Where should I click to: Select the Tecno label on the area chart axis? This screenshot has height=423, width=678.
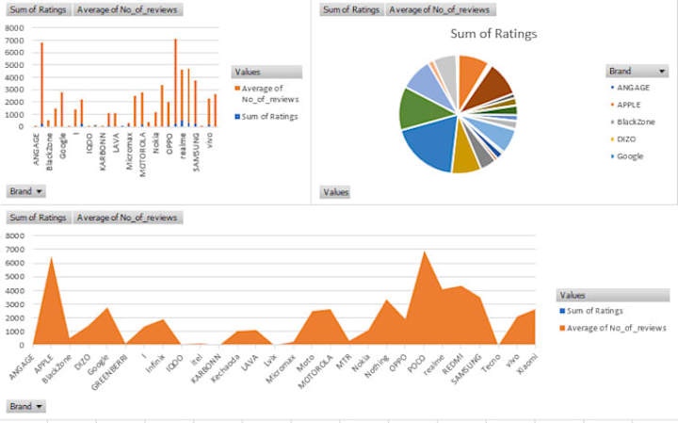click(491, 363)
